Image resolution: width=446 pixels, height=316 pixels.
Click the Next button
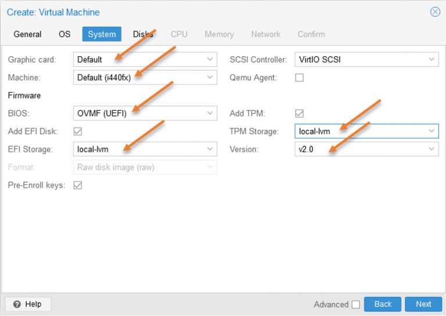tap(423, 304)
